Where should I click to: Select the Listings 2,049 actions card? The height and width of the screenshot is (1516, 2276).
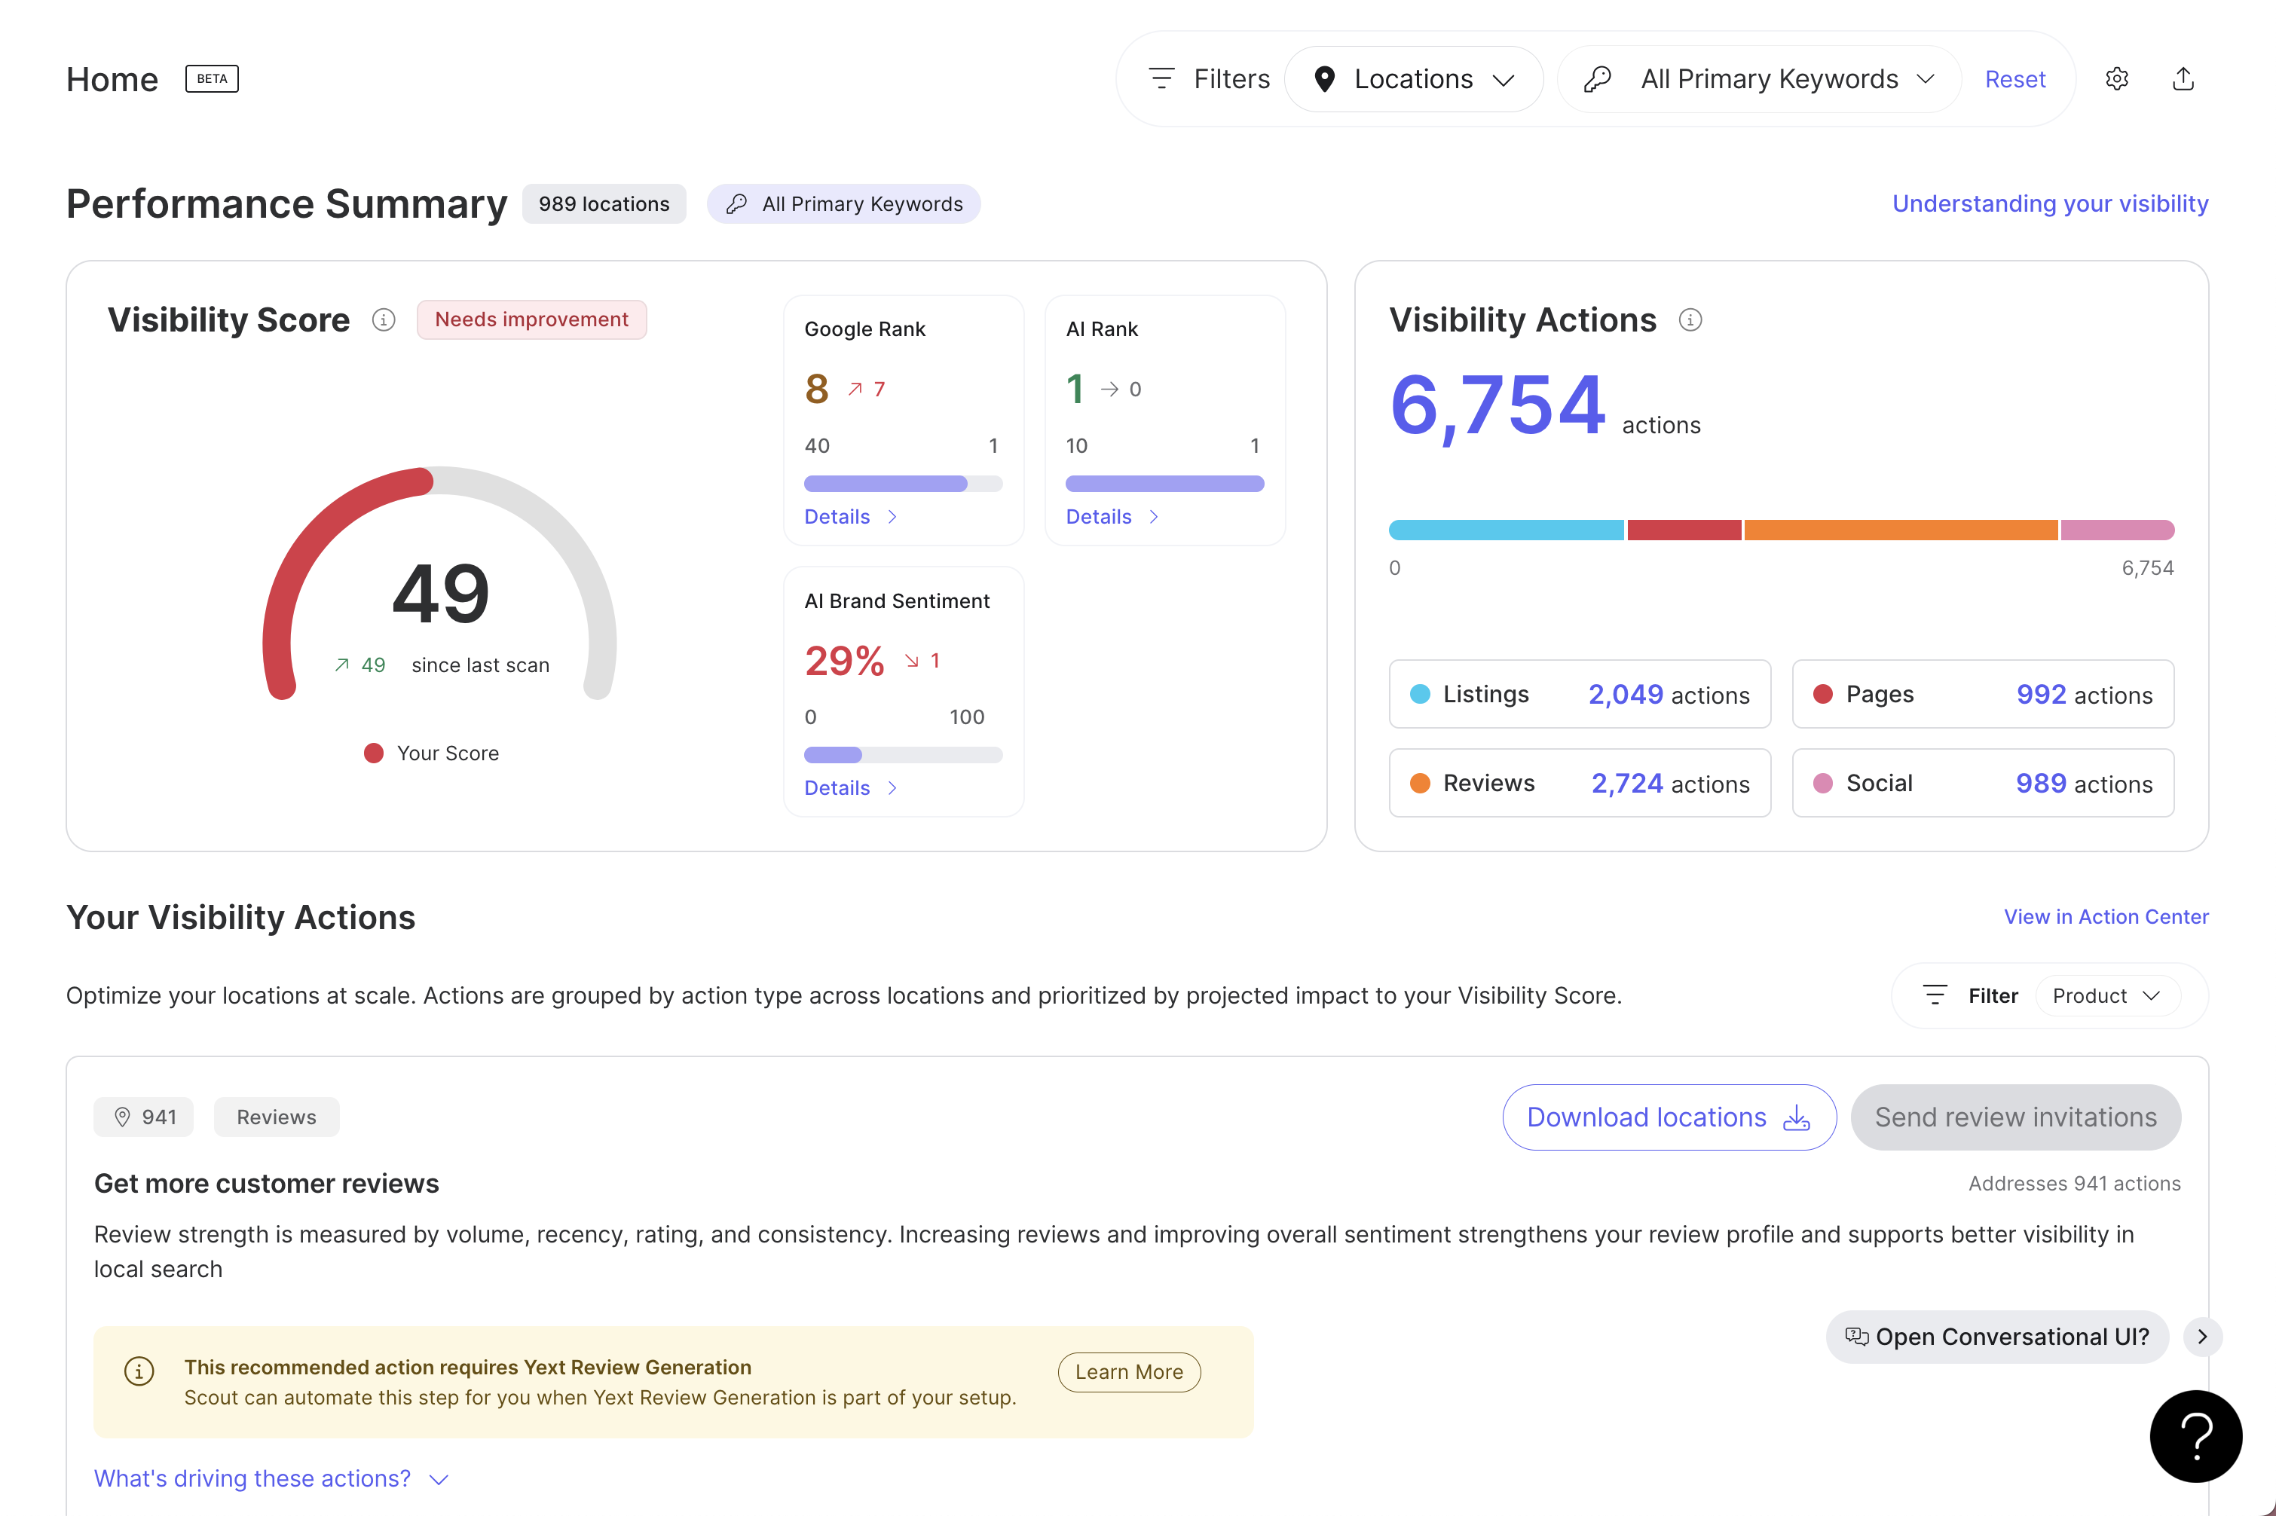coord(1579,694)
